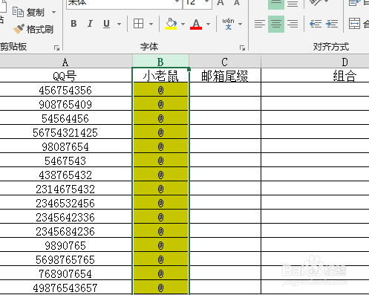Open the Copy (复制) dropdown arrow
This screenshot has width=369, height=295.
coord(53,12)
